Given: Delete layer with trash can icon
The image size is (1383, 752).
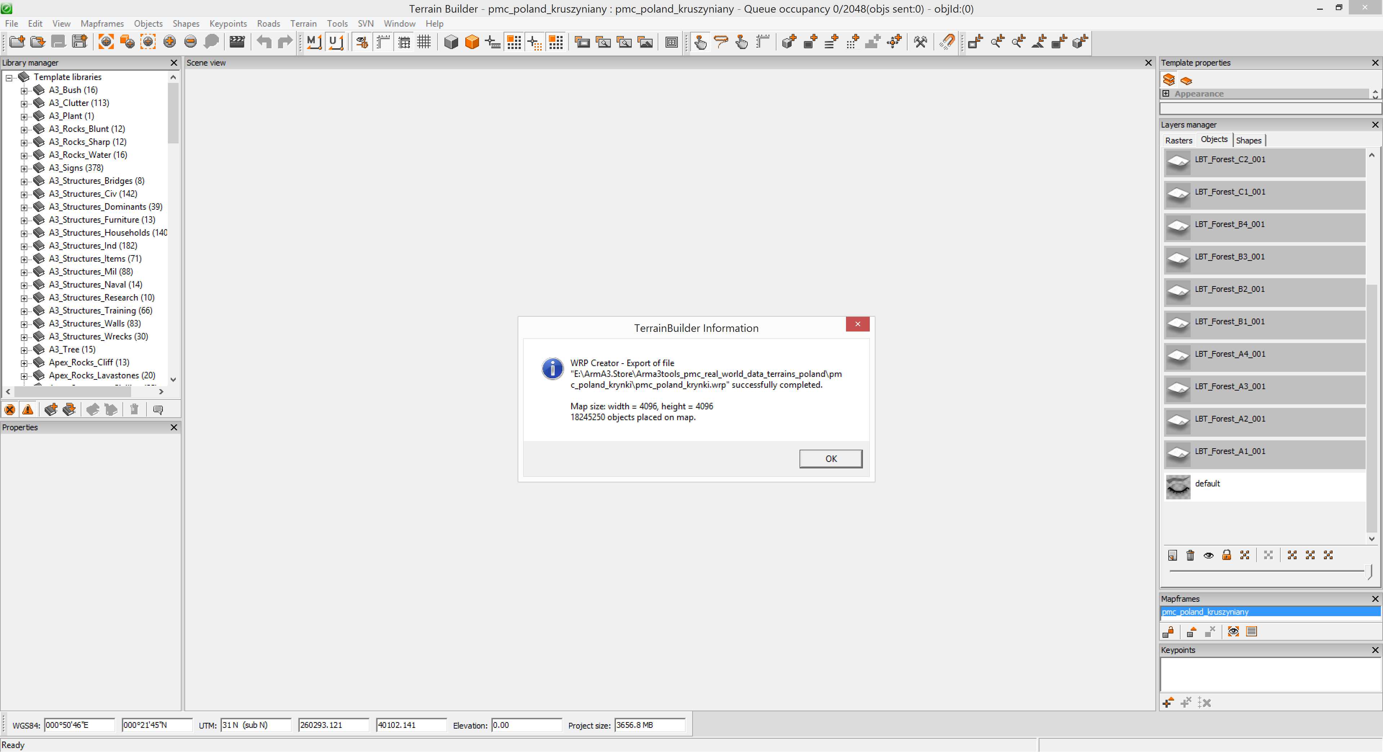Looking at the screenshot, I should 1190,555.
